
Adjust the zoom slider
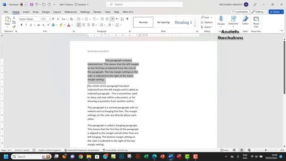coord(265,150)
